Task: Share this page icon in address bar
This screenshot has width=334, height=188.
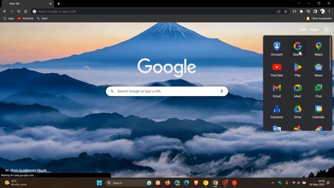Action: [279, 11]
